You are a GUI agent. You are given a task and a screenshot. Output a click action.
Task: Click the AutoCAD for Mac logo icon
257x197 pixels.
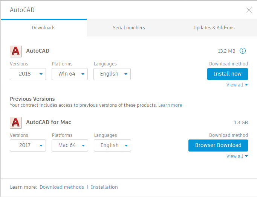pyautogui.click(x=15, y=123)
